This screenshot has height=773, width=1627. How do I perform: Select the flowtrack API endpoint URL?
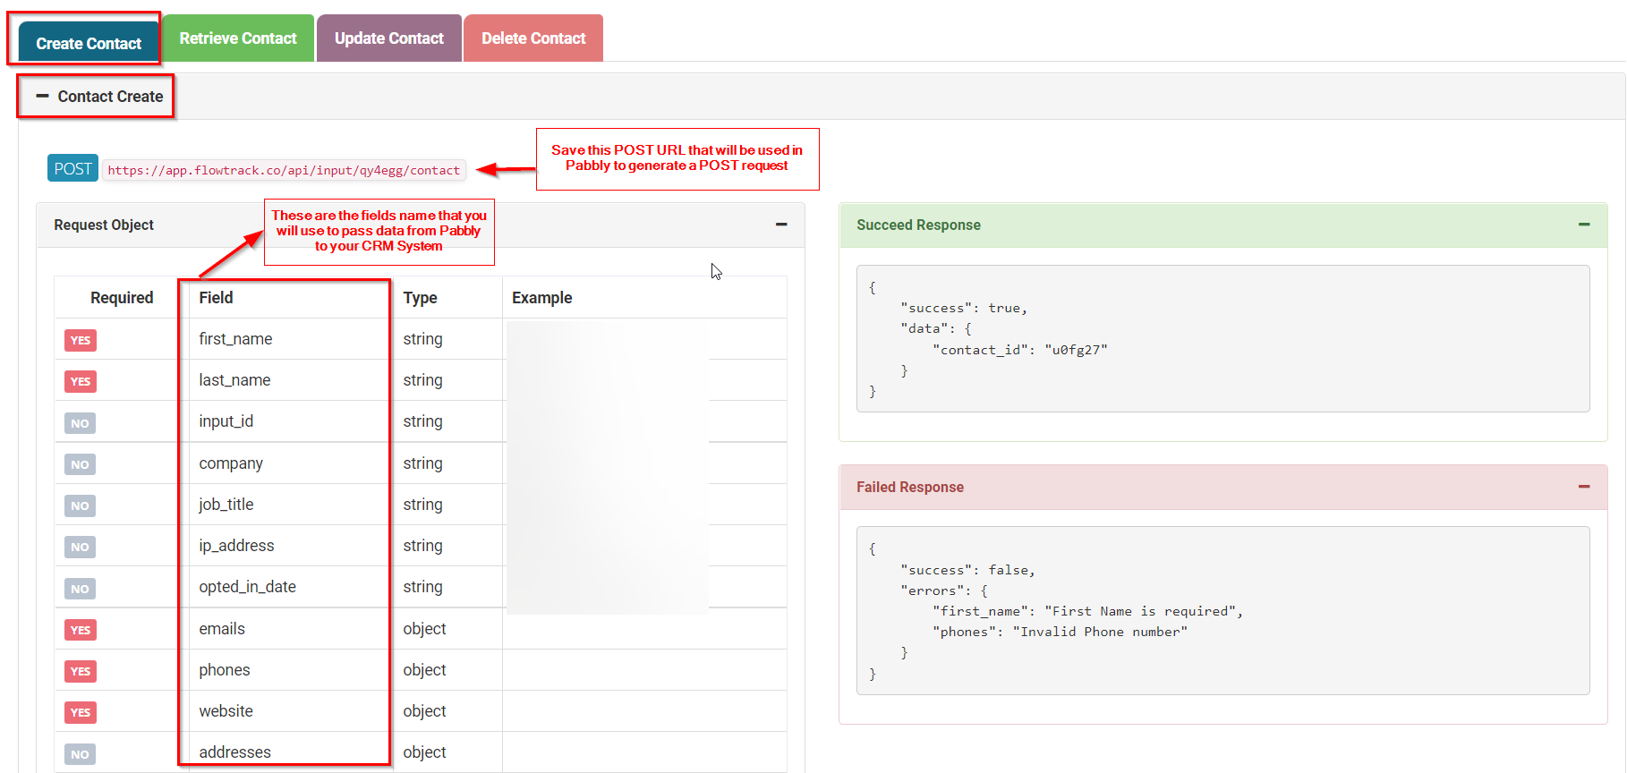284,170
